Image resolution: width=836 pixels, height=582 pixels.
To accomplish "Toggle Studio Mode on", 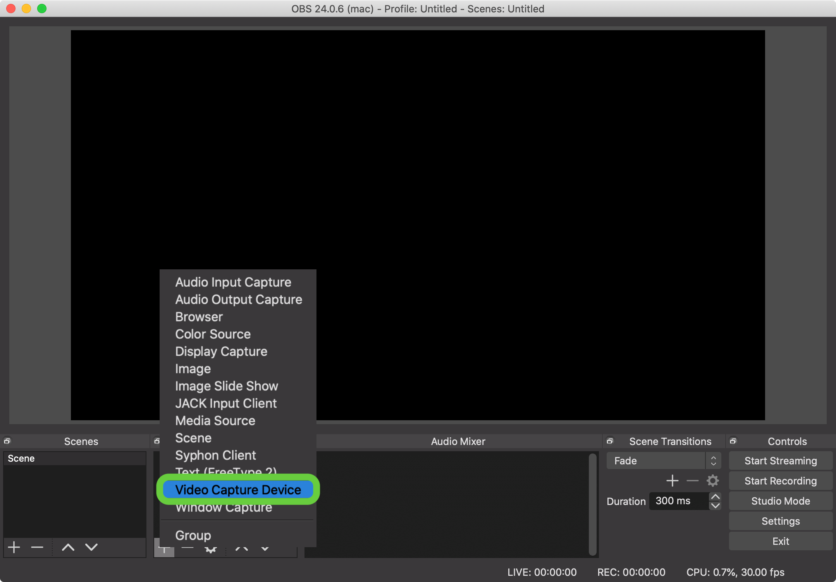I will click(x=780, y=501).
